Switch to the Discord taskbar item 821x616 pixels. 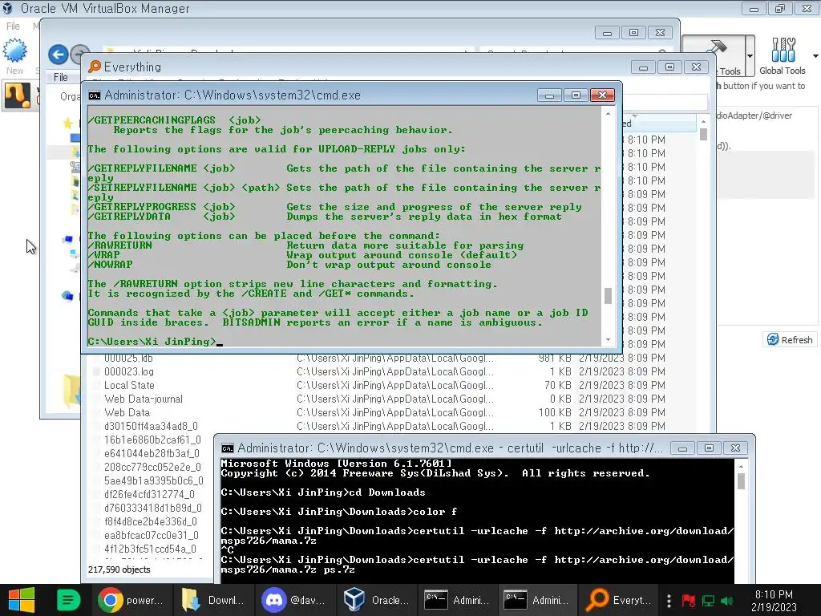[x=295, y=600]
